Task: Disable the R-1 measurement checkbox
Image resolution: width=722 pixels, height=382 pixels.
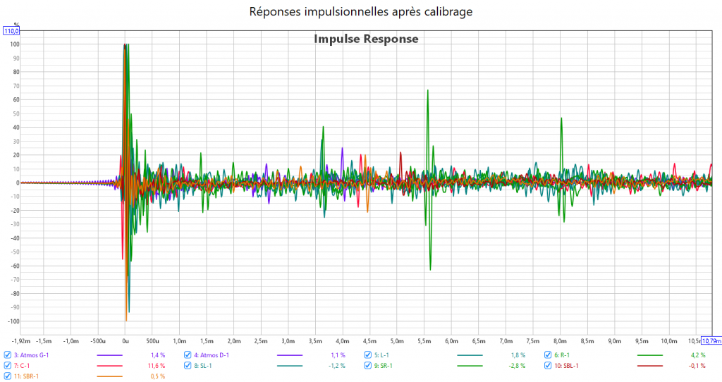Action: (549, 355)
